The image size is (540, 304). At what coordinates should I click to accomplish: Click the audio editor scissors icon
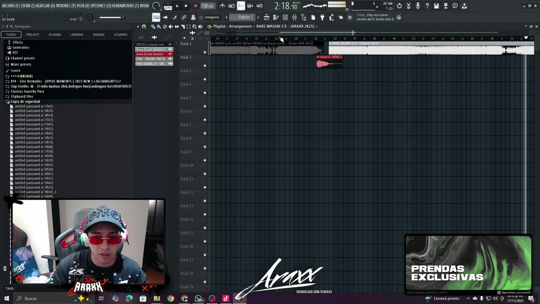point(409,6)
